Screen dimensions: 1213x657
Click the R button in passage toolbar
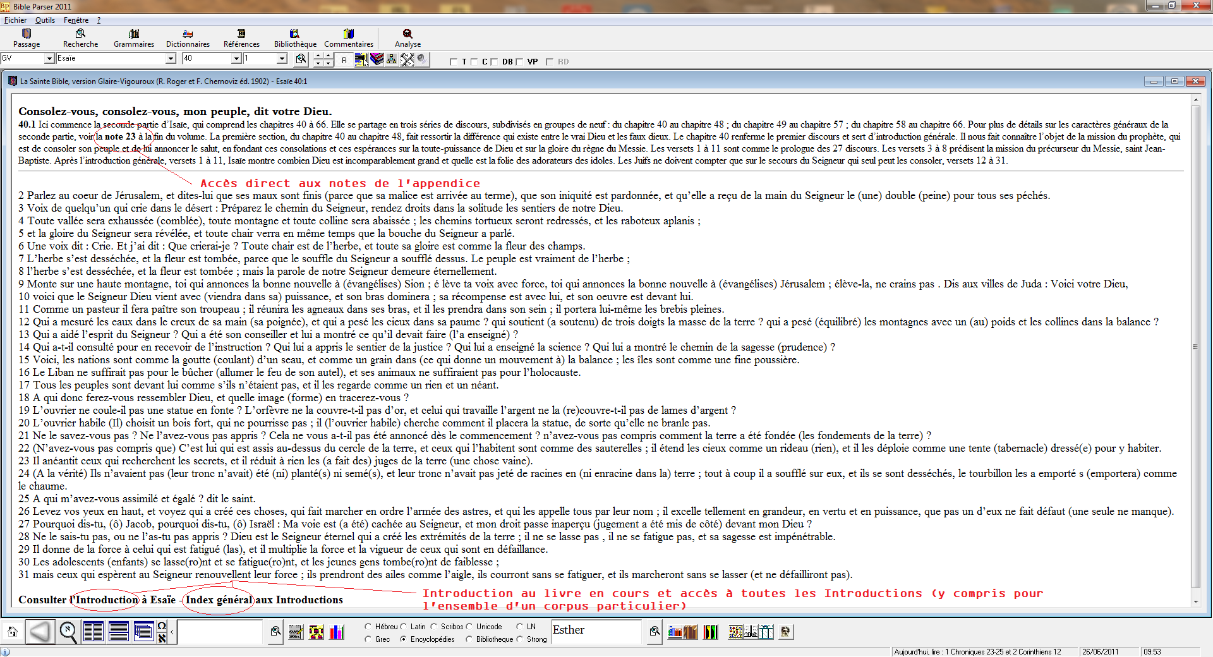tap(344, 60)
